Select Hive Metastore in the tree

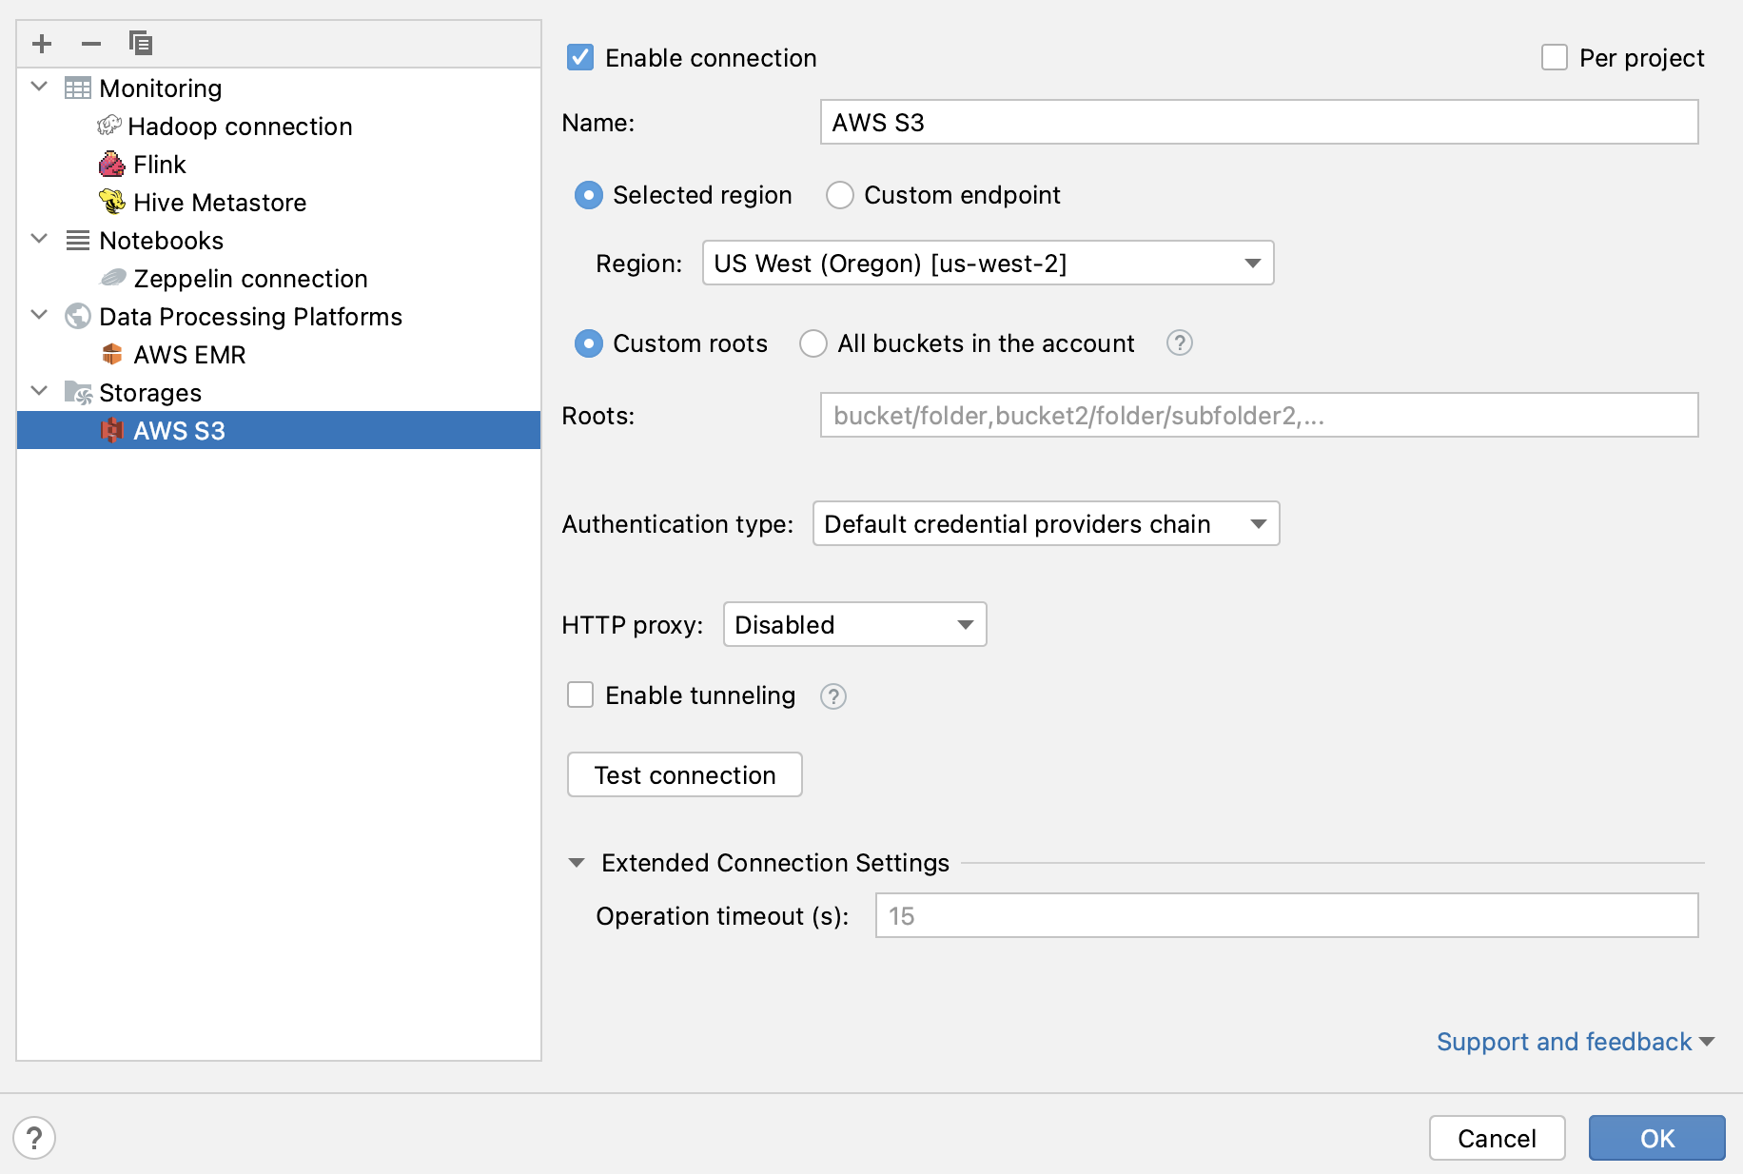point(279,202)
